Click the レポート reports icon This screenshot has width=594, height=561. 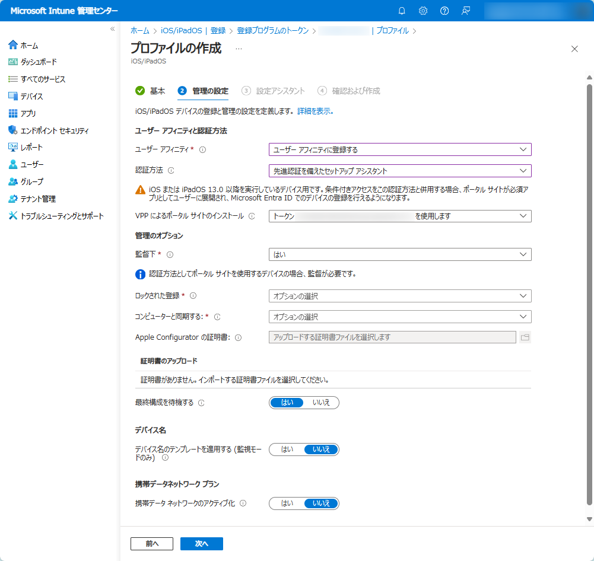[13, 147]
